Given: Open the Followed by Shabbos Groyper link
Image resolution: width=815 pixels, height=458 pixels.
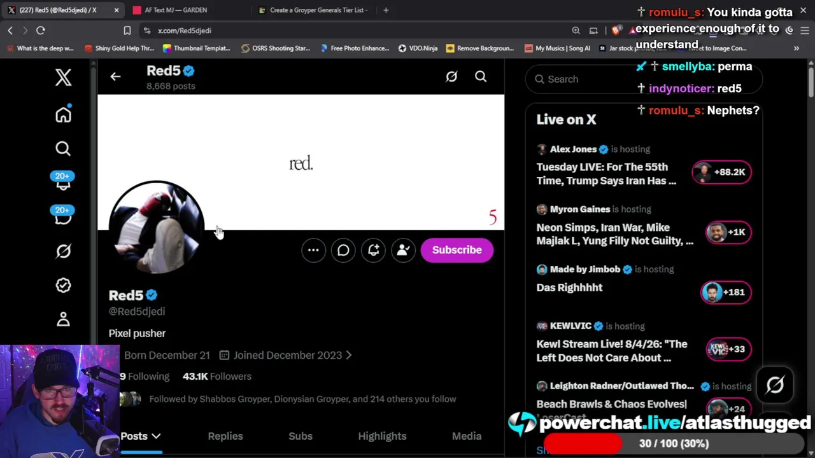Looking at the screenshot, I should pyautogui.click(x=302, y=399).
